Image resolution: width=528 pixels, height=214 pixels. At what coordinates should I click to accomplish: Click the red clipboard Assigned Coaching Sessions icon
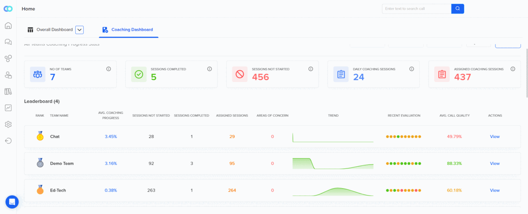(442, 75)
